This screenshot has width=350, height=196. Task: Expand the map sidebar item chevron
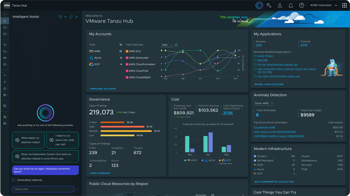tap(7, 27)
